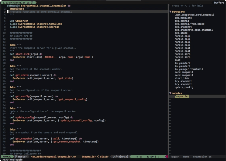Select start_link entry in Tagbar list
Viewport: 226px width, 161px height.
point(182,78)
